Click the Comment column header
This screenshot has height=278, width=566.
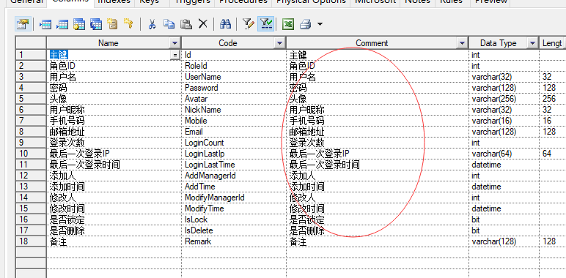(x=372, y=43)
